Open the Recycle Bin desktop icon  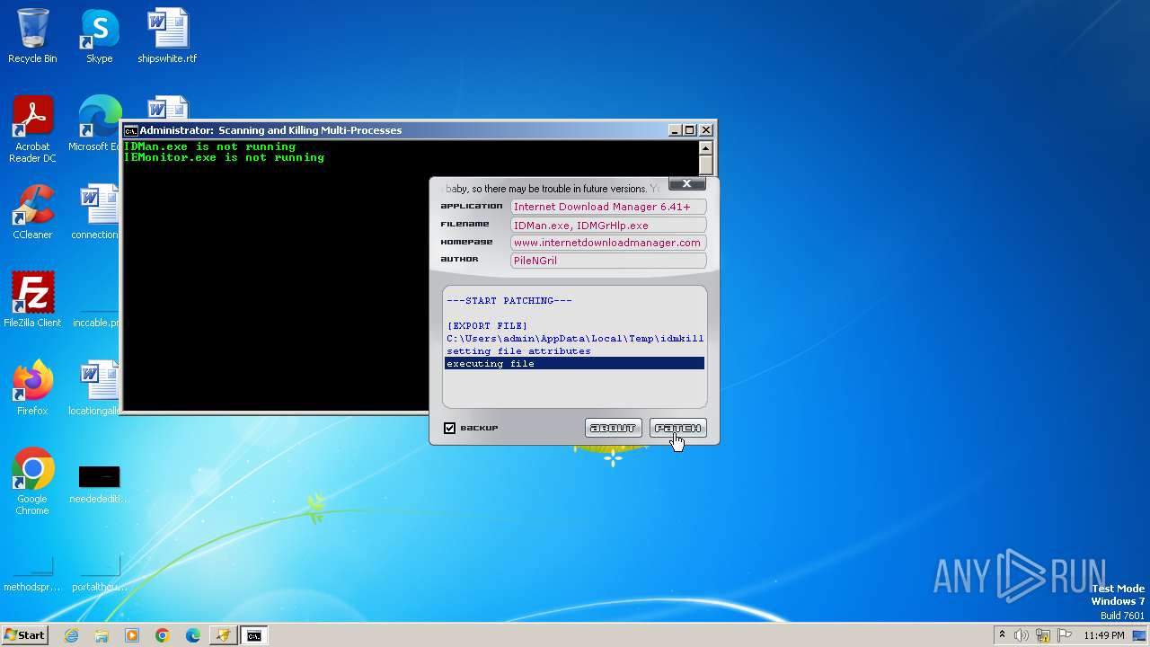coord(32,36)
